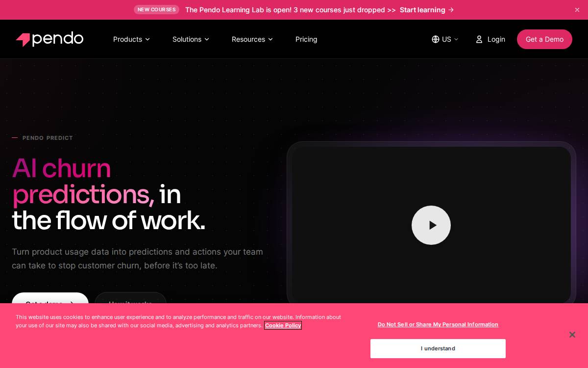Dismiss the cookie banner with X
Viewport: 588px width, 368px height.
[x=572, y=335]
